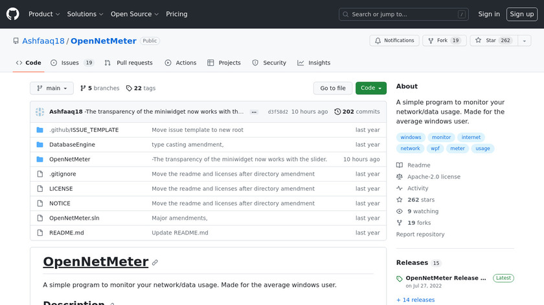Click the GitHub logo icon
The height and width of the screenshot is (305, 544).
tap(13, 14)
